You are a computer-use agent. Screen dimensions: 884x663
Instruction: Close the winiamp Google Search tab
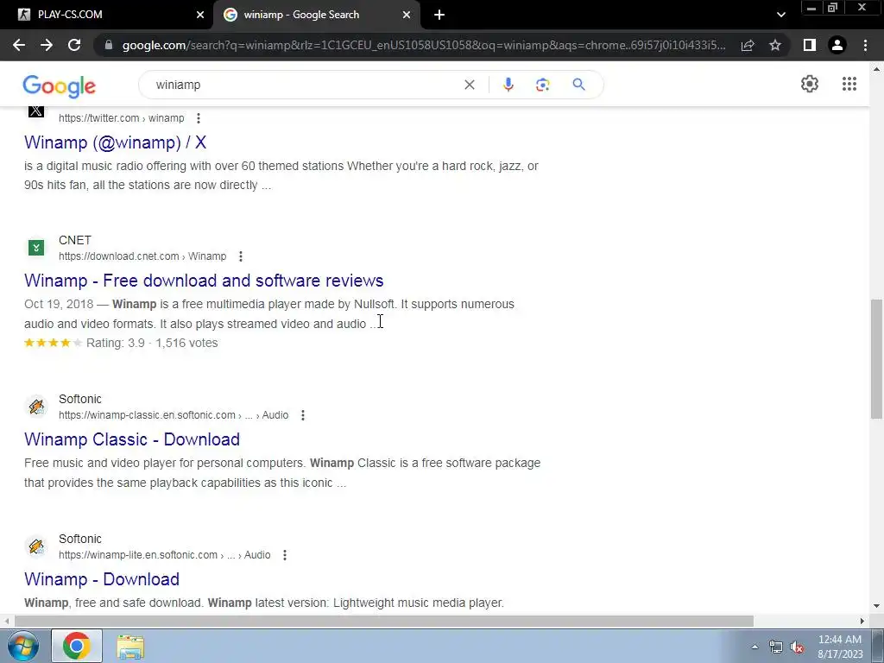tap(407, 15)
